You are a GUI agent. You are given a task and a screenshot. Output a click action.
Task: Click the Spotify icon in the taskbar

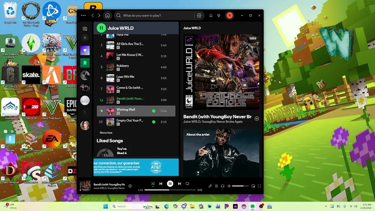(253, 207)
